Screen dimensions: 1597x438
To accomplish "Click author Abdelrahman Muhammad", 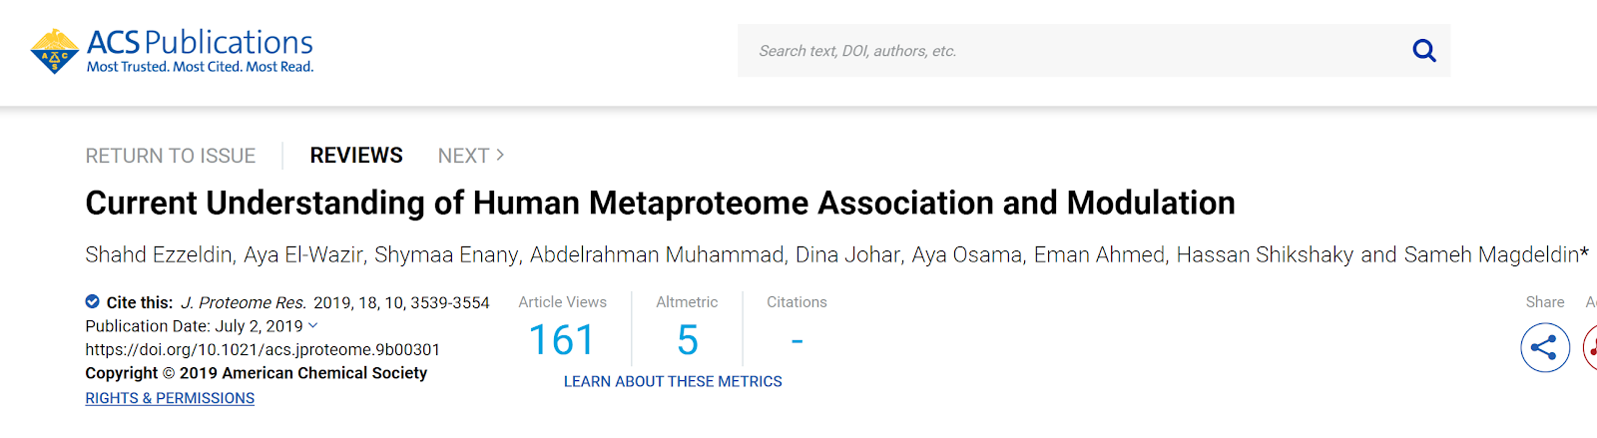I will point(657,254).
